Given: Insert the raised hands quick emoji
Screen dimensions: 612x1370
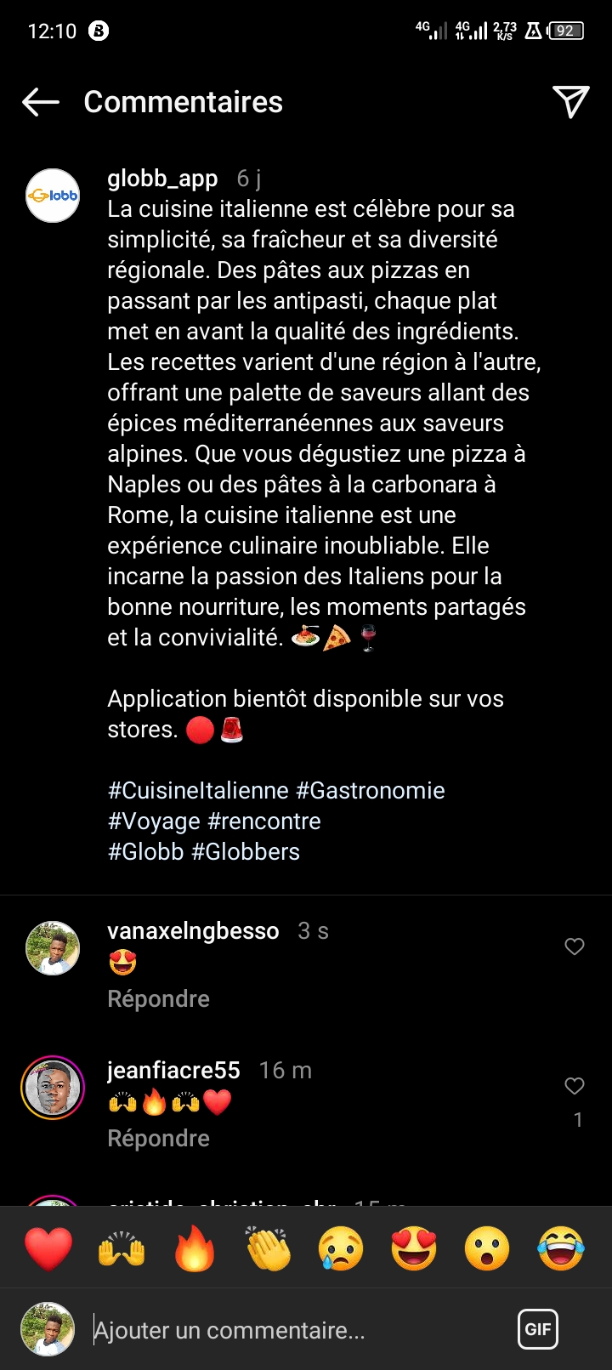Looking at the screenshot, I should (122, 1248).
